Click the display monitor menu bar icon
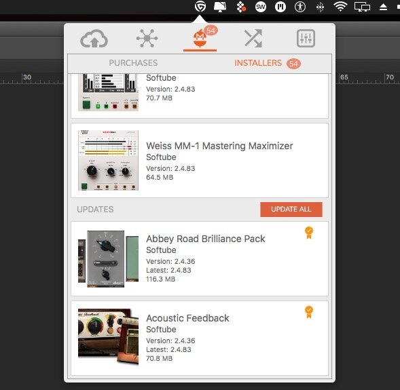This screenshot has height=390, width=400. coord(220,7)
